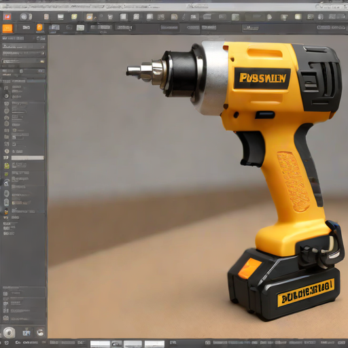This screenshot has height=348, width=348.
Task: Click the pale yellow square icon in top toolbar
Action: pyautogui.click(x=298, y=16)
